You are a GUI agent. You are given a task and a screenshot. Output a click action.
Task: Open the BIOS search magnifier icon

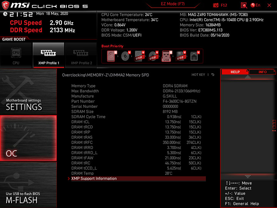[244, 5]
